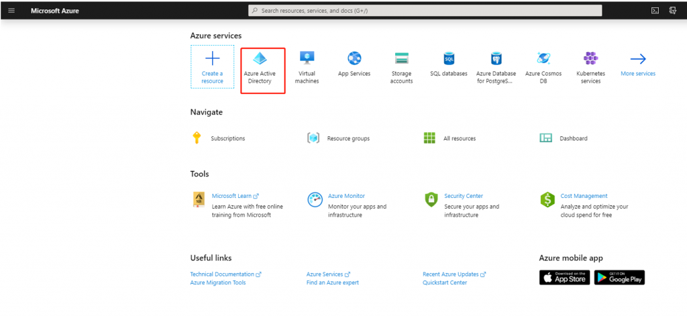Open the Azure Active Directory icon
This screenshot has height=316, width=687.
260,58
